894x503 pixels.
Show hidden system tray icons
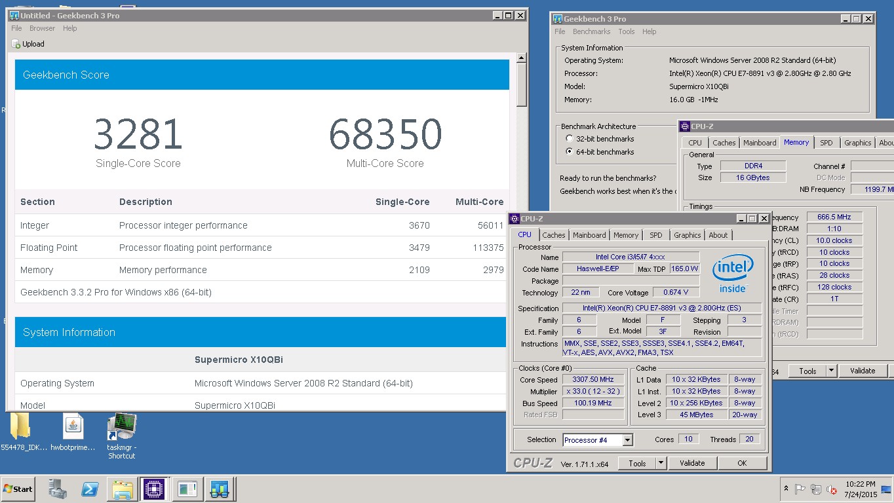[x=786, y=489]
